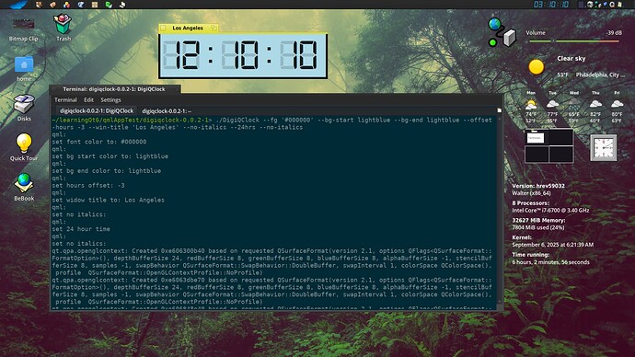The image size is (635, 357).
Task: Click the 'Philadelphia, City ...' location text
Action: tap(600, 75)
